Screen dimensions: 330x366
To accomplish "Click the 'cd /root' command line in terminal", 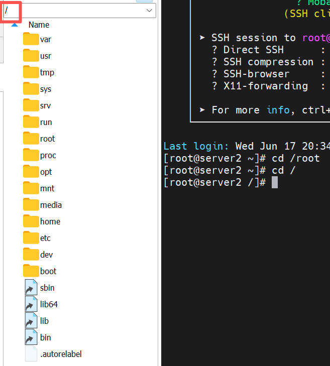I will tap(242, 158).
